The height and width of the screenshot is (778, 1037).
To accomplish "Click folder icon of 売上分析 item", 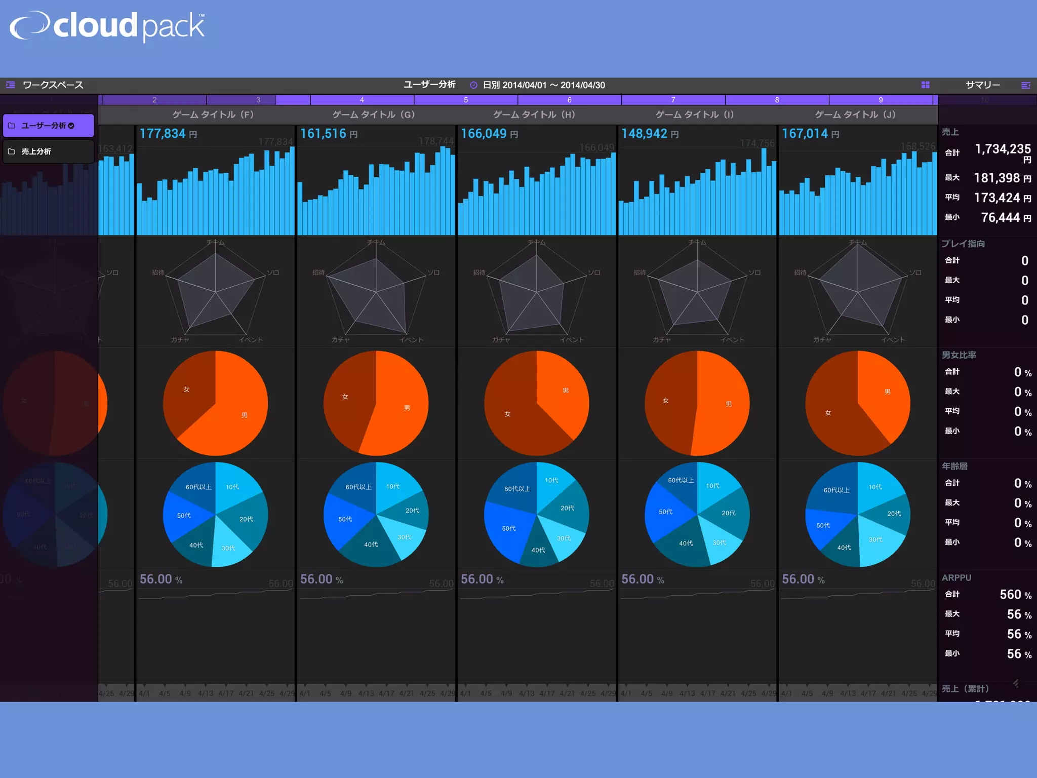I will point(12,151).
